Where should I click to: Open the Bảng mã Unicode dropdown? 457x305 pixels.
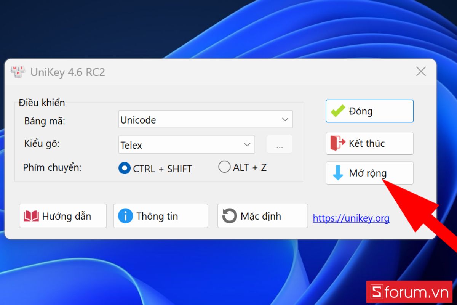[x=206, y=119]
